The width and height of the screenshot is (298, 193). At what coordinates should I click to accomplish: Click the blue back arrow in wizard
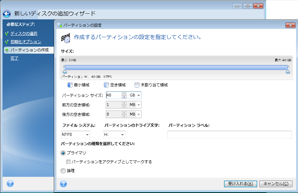pos(7,14)
